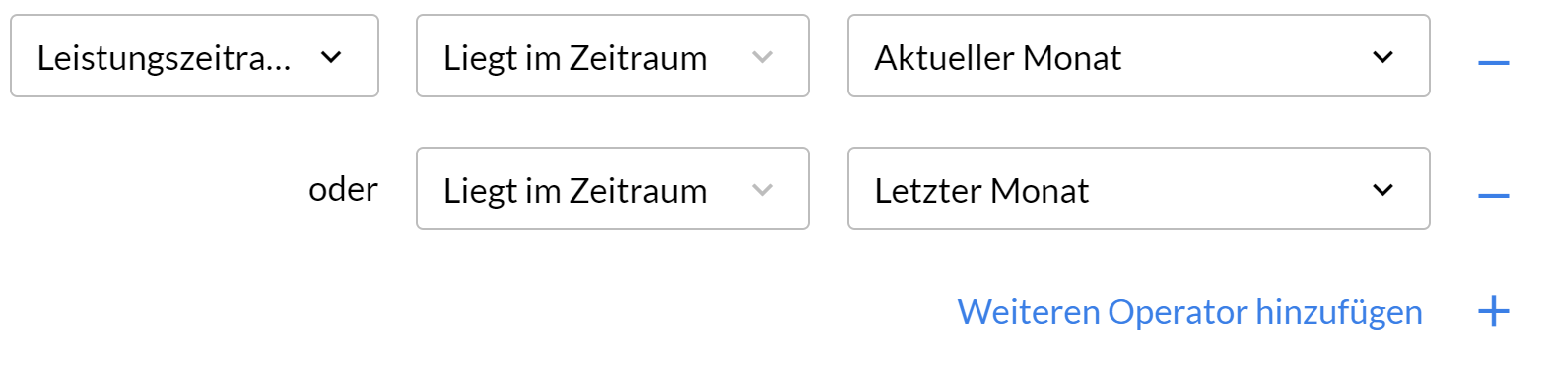Viewport: 1549px width, 367px height.
Task: Open the first row 'Liegt im Zeitraum' operator dropdown
Action: click(x=613, y=56)
